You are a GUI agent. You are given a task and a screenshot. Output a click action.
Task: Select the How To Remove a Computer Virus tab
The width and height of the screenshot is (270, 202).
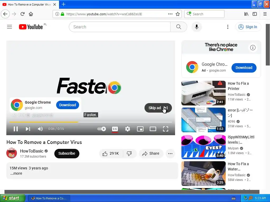(x=30, y=4)
